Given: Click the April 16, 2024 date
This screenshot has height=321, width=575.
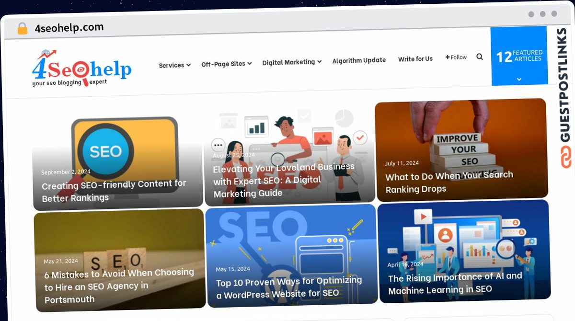Looking at the screenshot, I should pyautogui.click(x=405, y=264).
